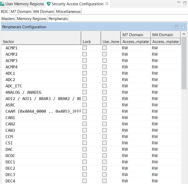Close the Security Access Configuration tab
188x184 pixels.
pos(107,4)
